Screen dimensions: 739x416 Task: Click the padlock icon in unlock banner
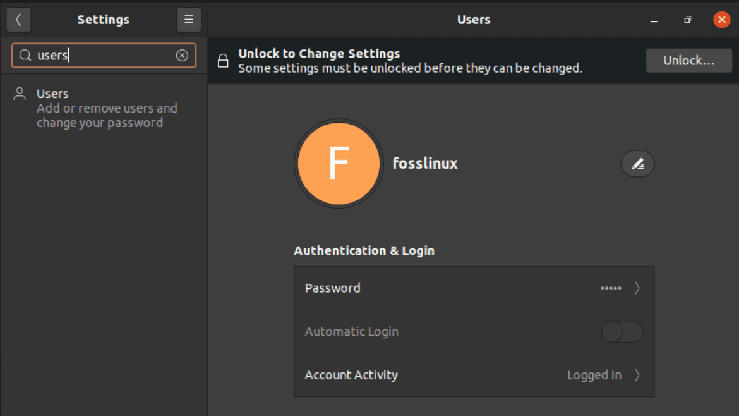223,60
